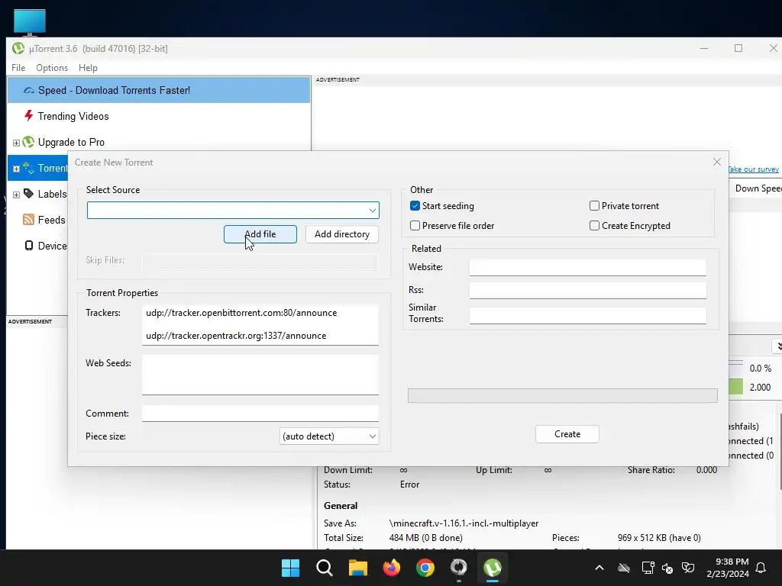782x586 pixels.
Task: Click the green 2.000 availability bar
Action: pos(736,387)
